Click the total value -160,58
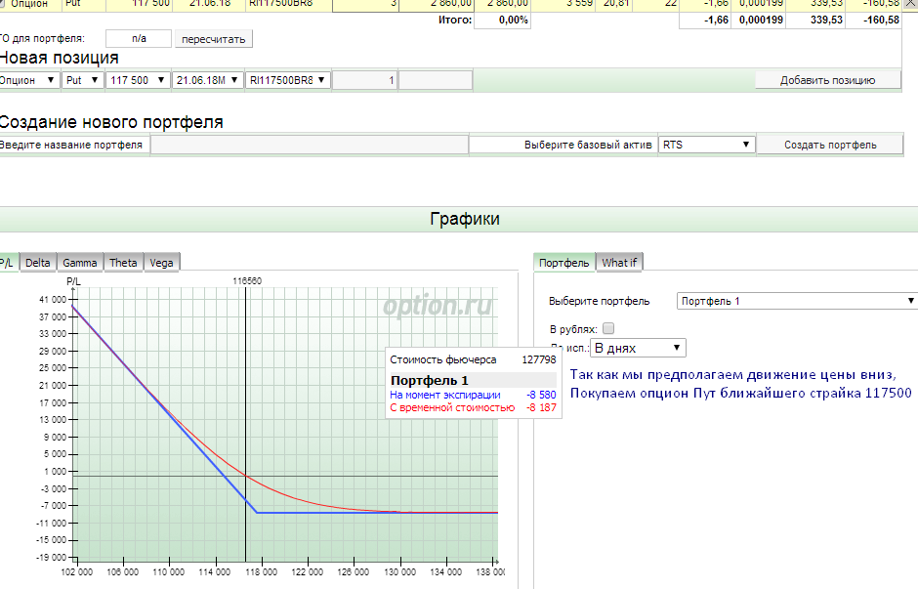 pos(881,20)
